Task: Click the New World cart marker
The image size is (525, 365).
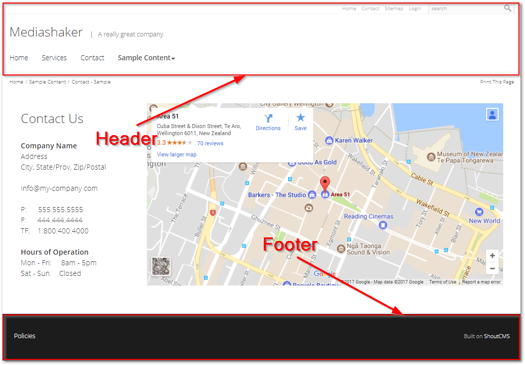Action: 479,212
